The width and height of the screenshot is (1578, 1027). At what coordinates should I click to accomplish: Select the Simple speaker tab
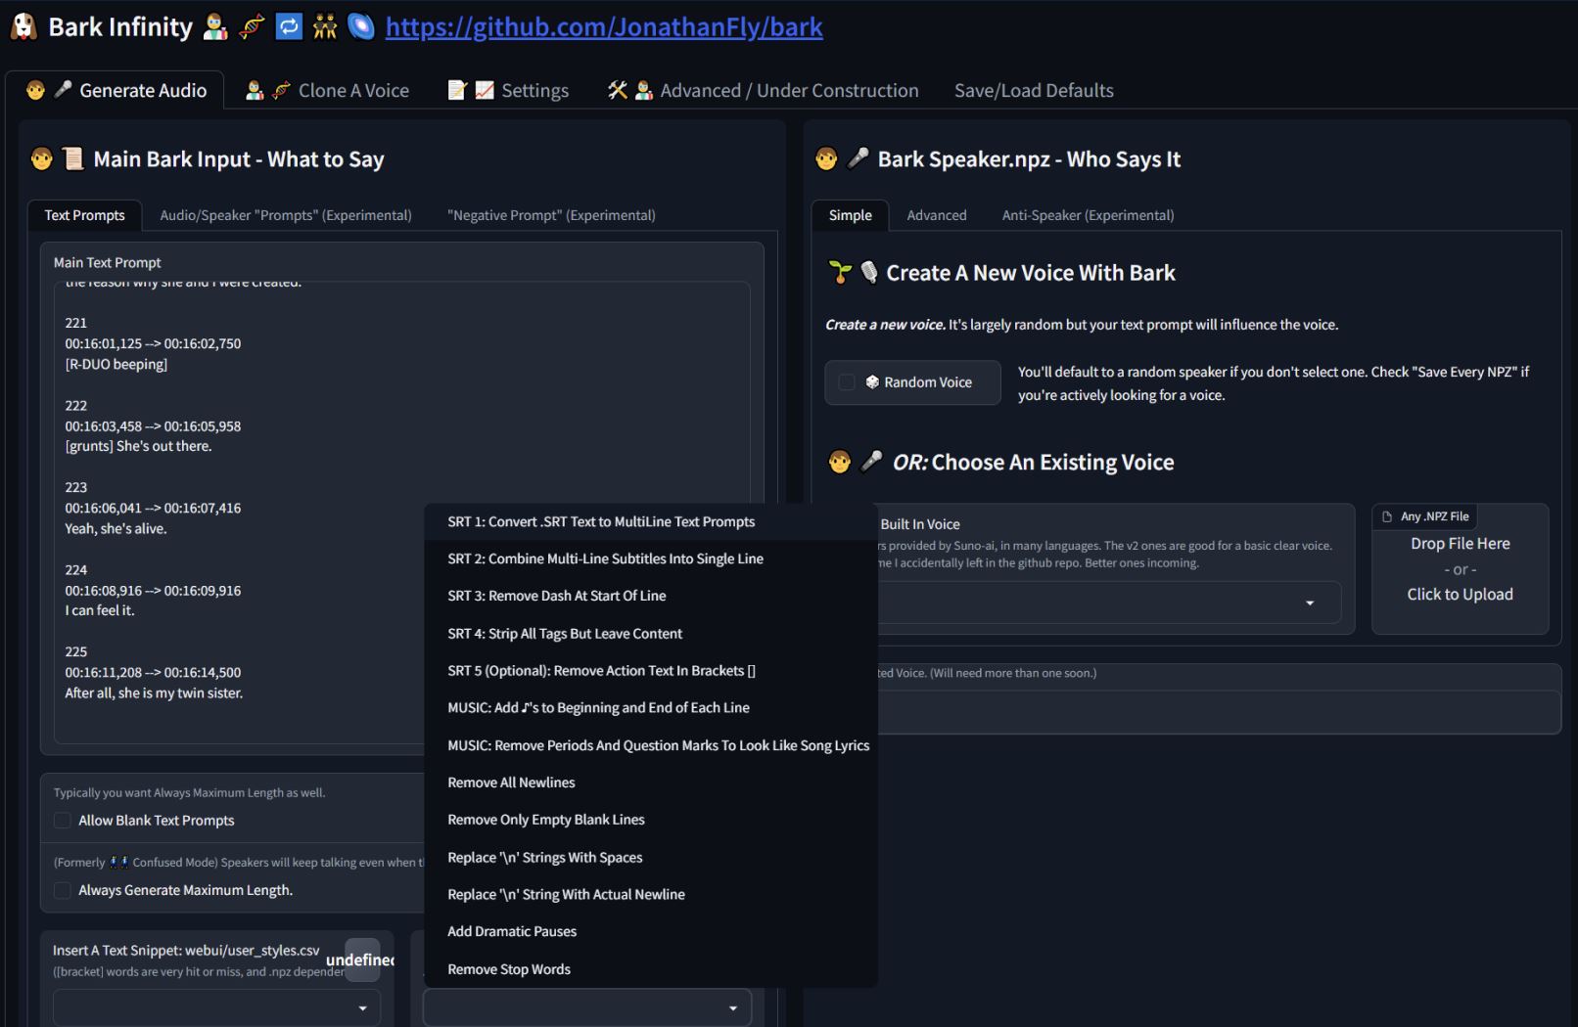pyautogui.click(x=850, y=215)
